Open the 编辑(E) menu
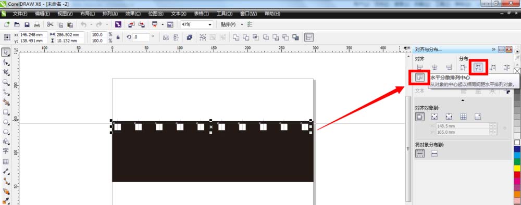Screen dimensions: 521x205 42,14
